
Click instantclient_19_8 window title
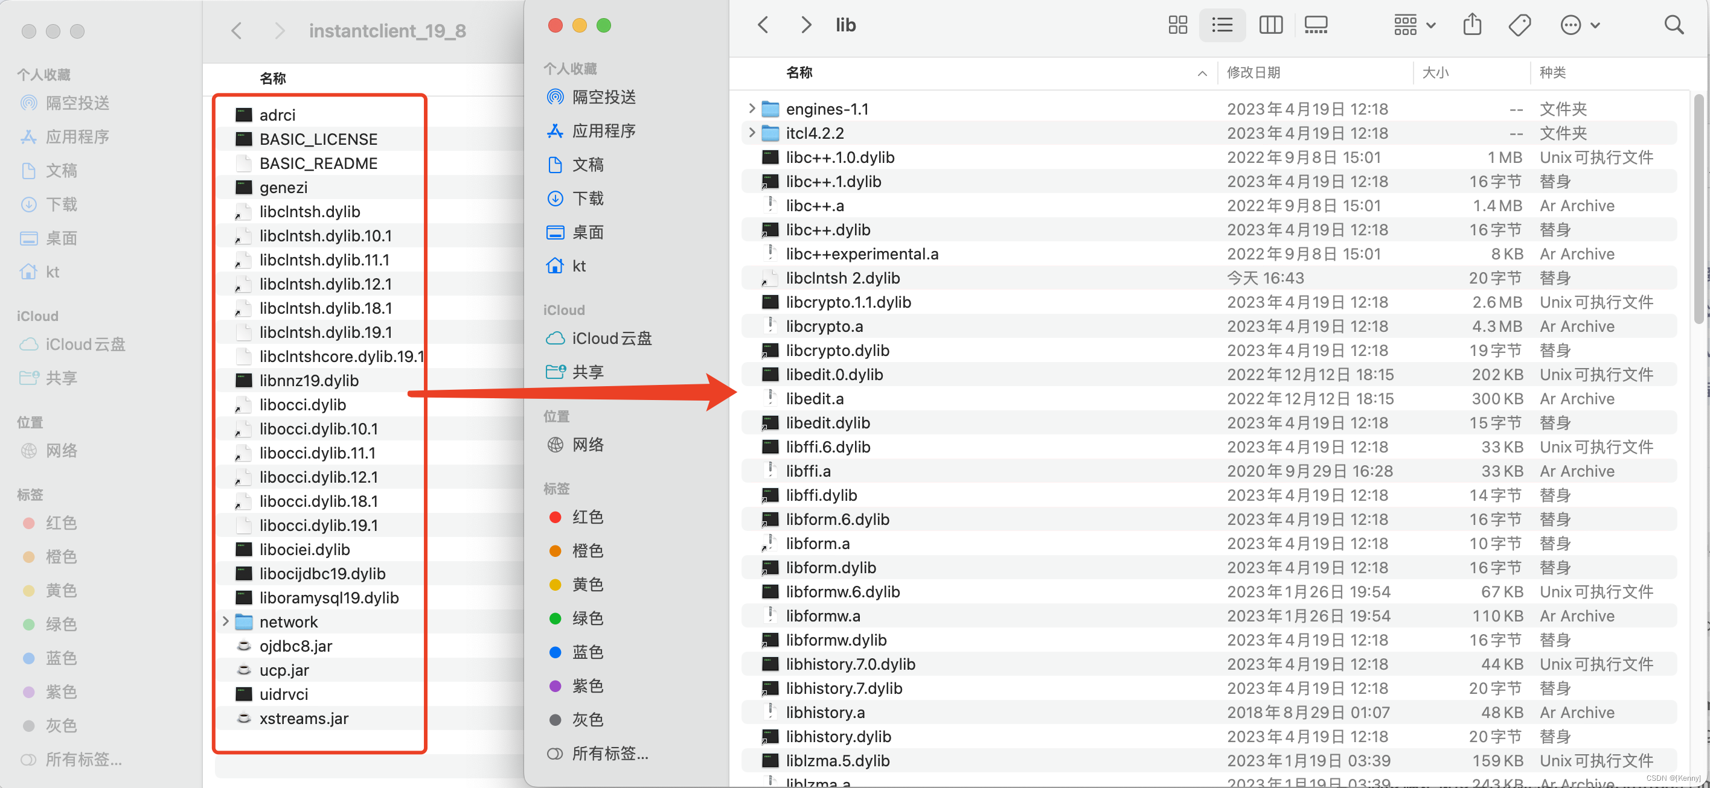pos(387,31)
